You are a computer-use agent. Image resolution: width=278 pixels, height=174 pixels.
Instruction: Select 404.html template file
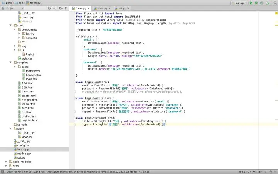26,83
